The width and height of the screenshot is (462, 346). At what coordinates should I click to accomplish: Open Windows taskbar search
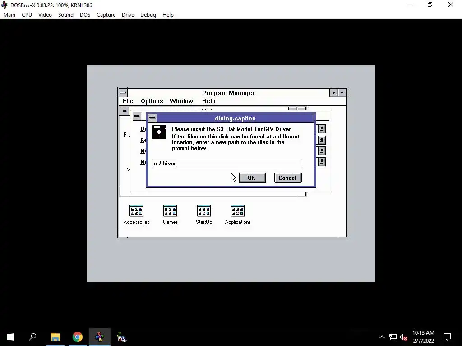tap(32, 337)
